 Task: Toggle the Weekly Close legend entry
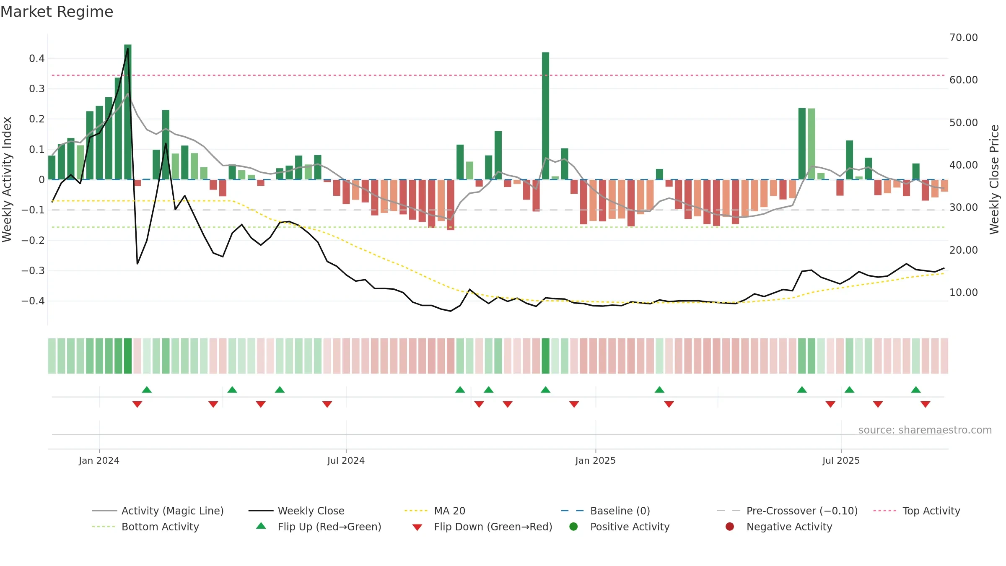[296, 511]
